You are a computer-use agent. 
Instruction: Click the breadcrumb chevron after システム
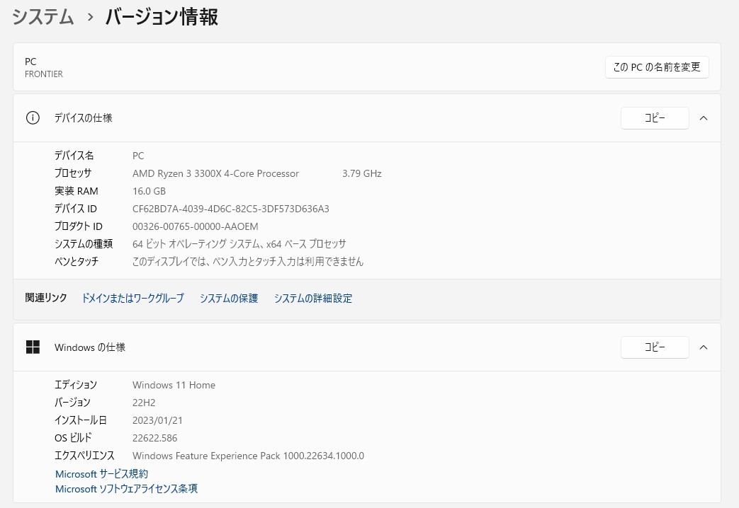click(90, 18)
